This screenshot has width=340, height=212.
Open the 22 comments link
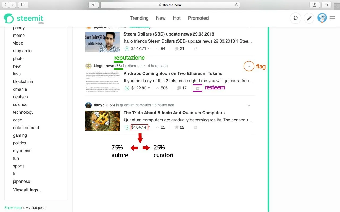180,127
